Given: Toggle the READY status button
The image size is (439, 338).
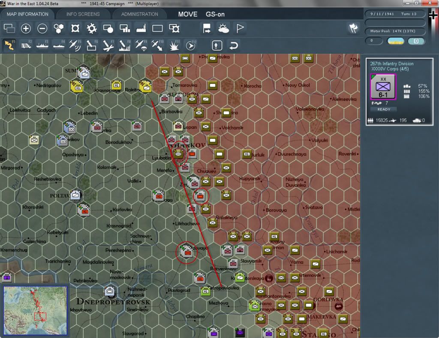Looking at the screenshot, I should (384, 110).
